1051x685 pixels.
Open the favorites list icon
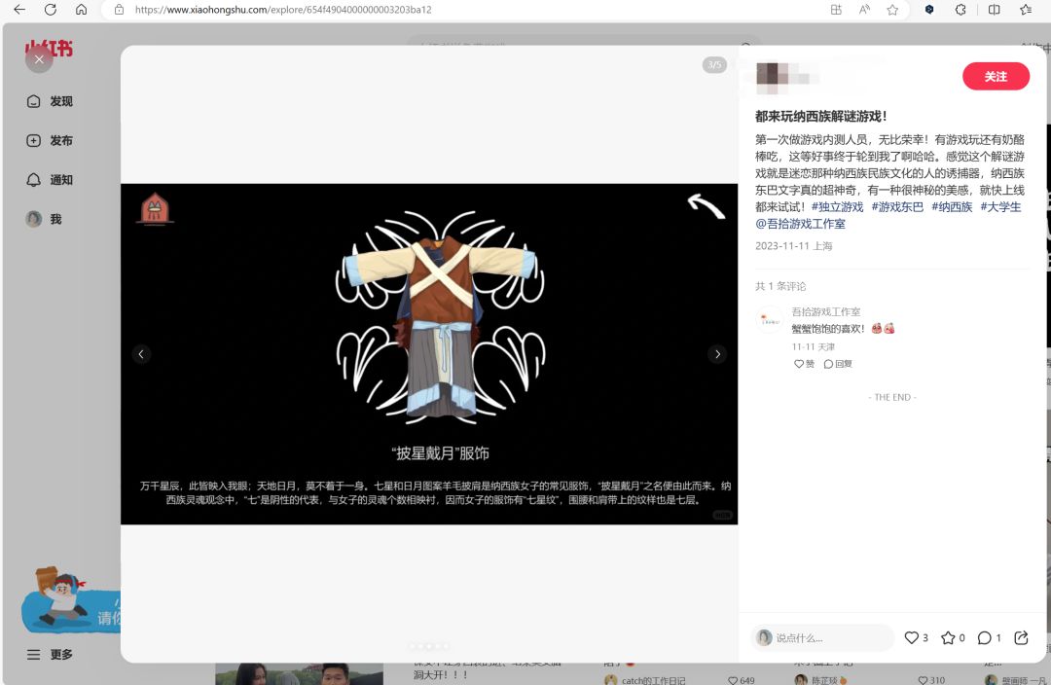tap(1026, 10)
